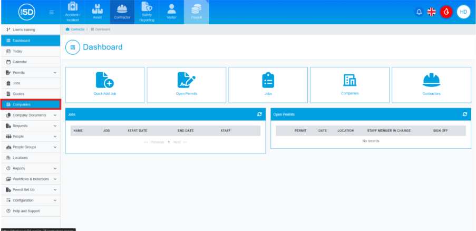Refresh the Open Permits panel

tap(464, 114)
